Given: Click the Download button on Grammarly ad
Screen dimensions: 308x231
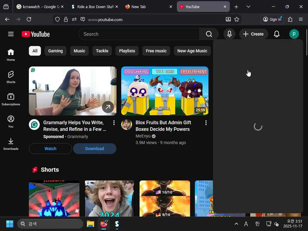Looking at the screenshot, I should coord(95,149).
